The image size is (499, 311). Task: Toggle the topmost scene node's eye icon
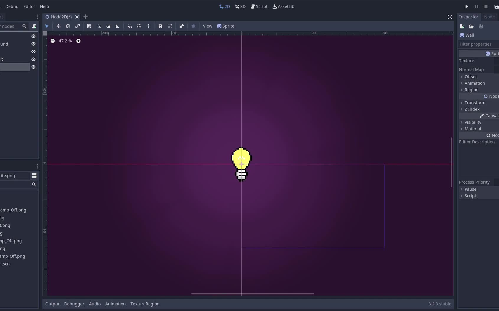coord(33,36)
